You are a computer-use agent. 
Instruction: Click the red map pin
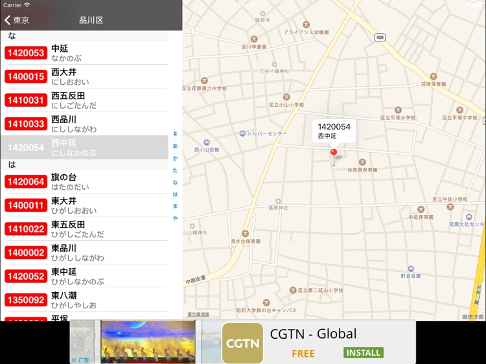334,152
